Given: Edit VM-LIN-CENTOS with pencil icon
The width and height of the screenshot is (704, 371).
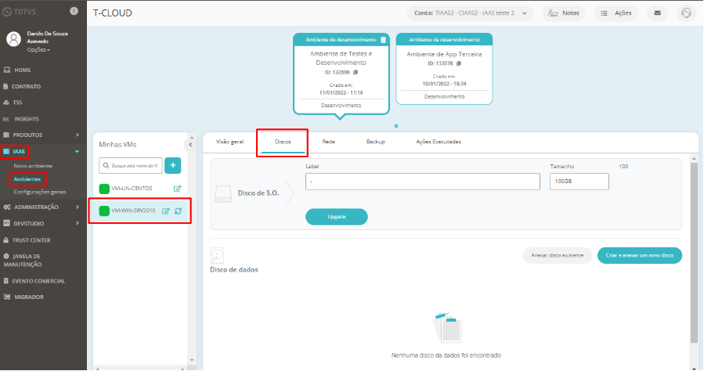Looking at the screenshot, I should [177, 189].
